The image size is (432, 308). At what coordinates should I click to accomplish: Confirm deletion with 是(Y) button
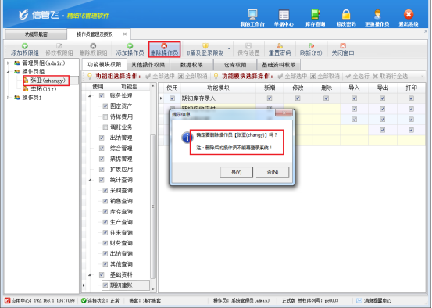(236, 172)
